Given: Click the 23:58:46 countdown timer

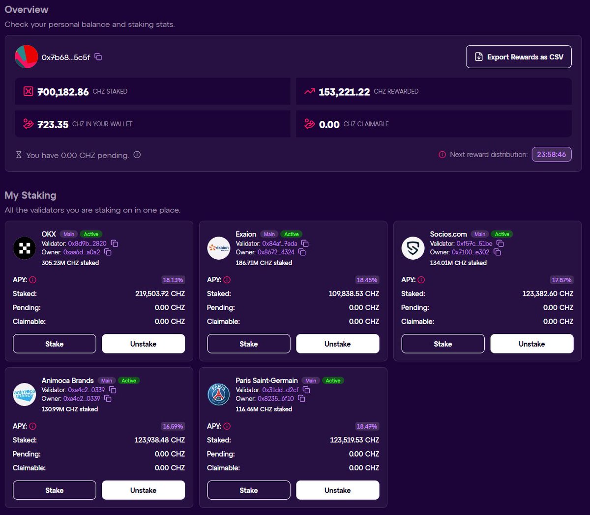Looking at the screenshot, I should (x=552, y=154).
